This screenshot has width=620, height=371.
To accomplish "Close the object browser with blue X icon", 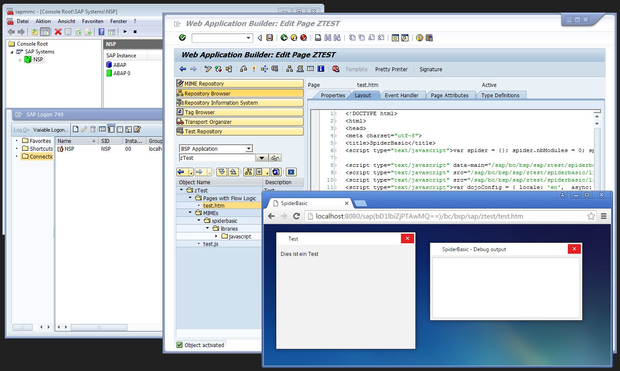I will tap(292, 172).
